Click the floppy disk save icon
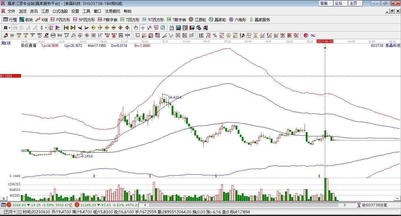 coord(192,28)
